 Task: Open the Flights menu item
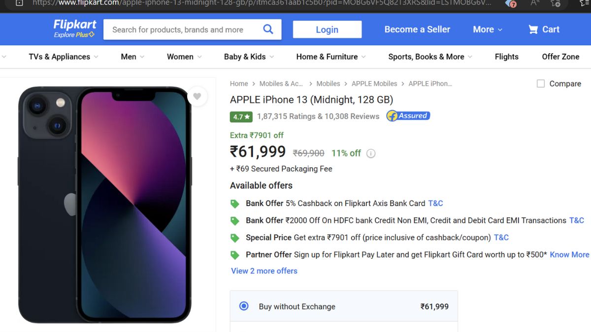pos(506,57)
